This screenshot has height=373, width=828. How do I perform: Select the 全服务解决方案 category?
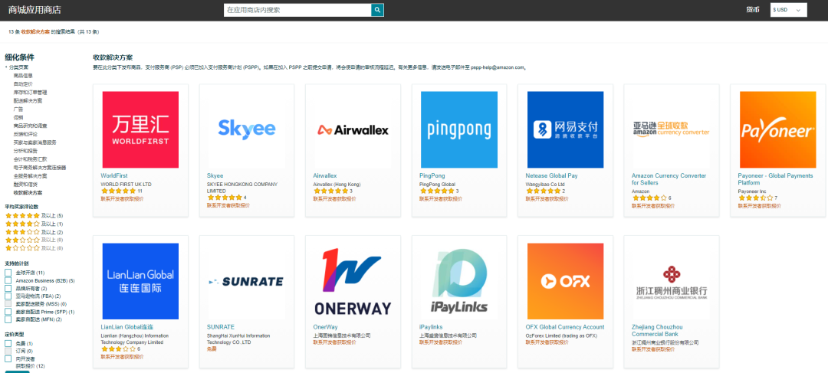(31, 175)
